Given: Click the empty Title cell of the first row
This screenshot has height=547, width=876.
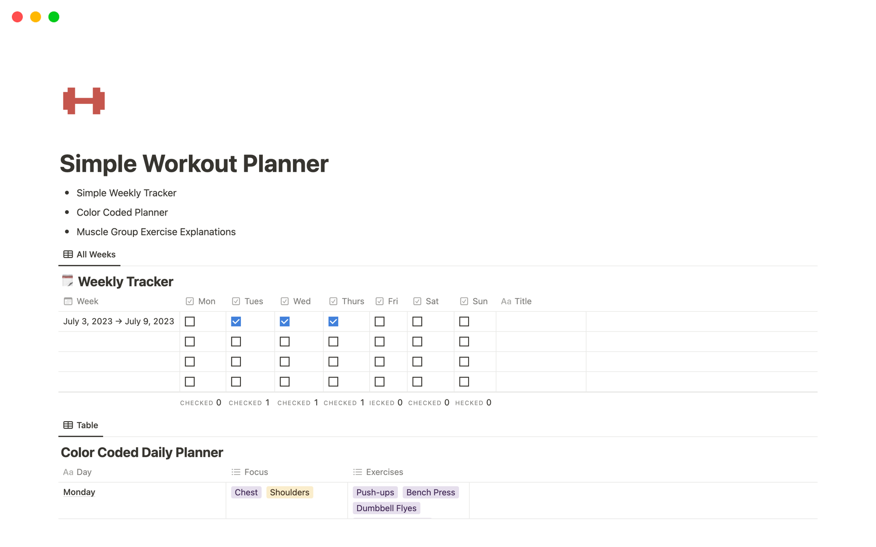Looking at the screenshot, I should pyautogui.click(x=541, y=321).
